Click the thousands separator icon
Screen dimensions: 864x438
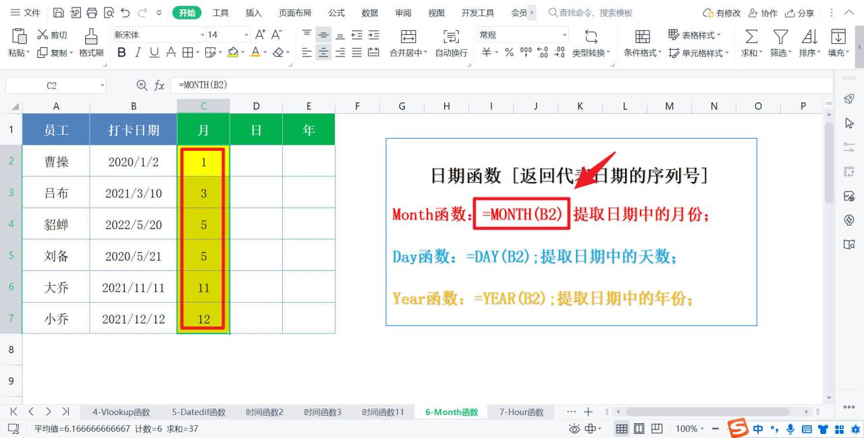point(526,53)
